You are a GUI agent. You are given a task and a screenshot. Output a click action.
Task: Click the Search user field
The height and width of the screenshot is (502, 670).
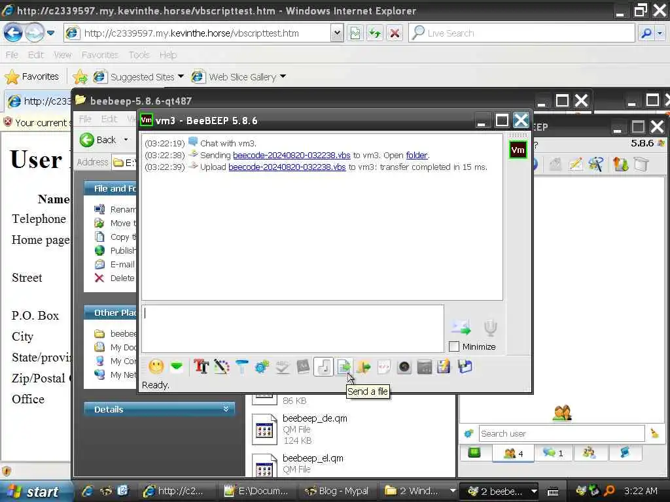tap(561, 433)
